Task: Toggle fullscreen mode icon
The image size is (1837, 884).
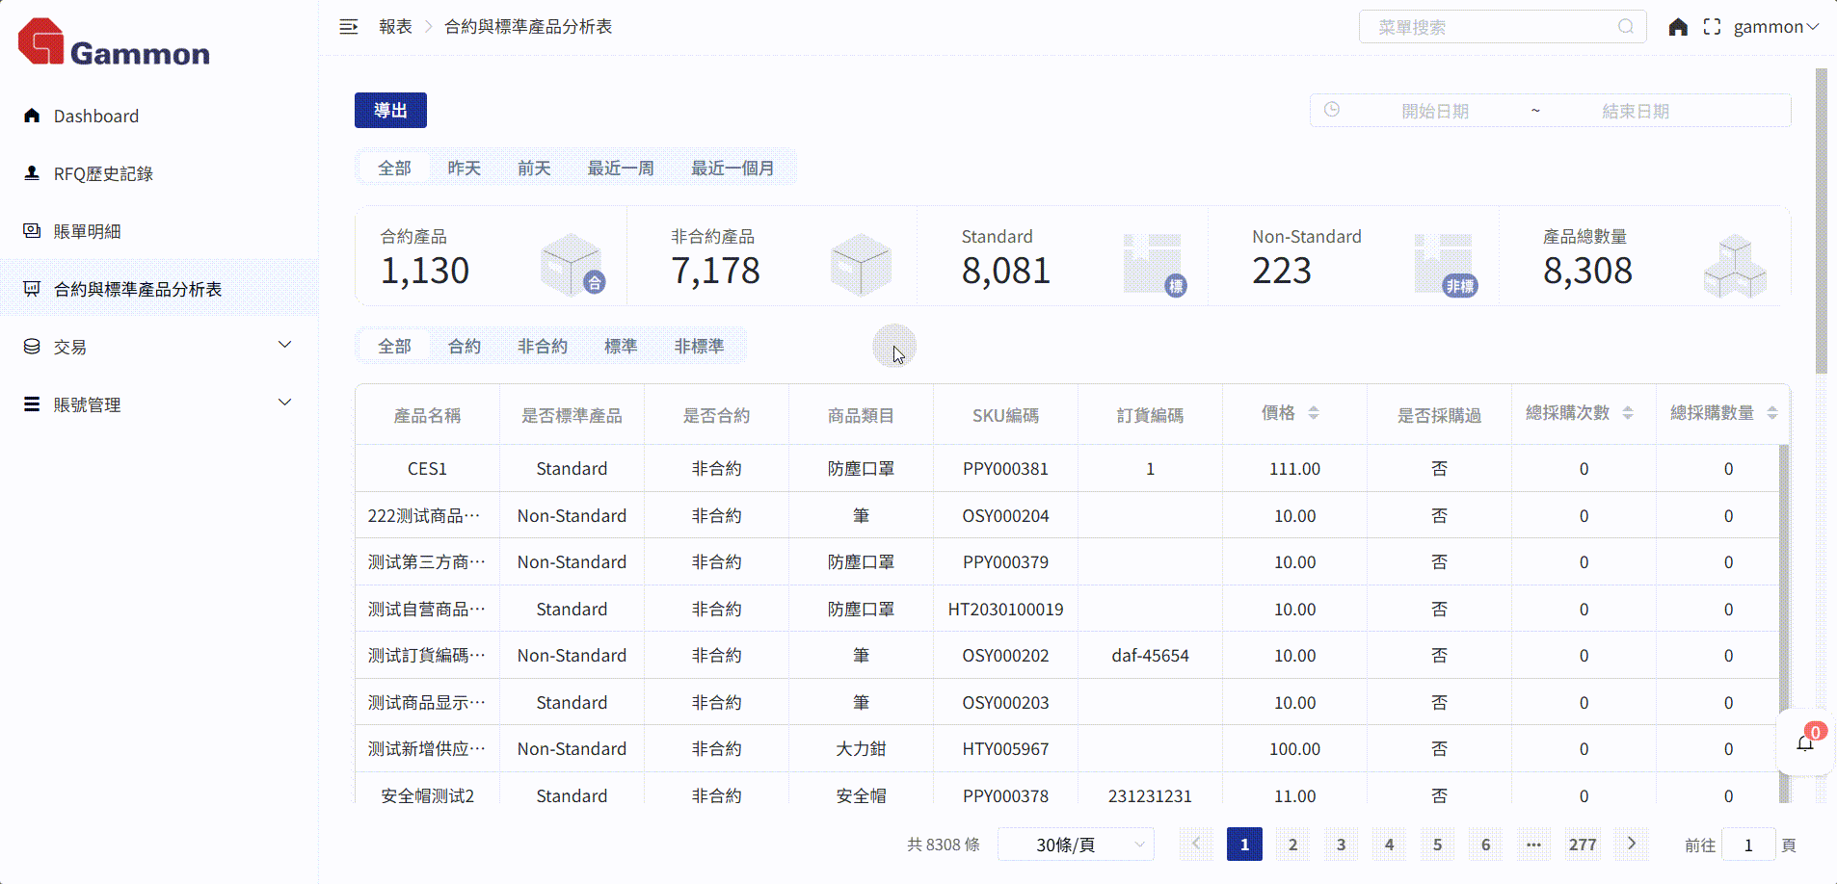Action: 1712,27
